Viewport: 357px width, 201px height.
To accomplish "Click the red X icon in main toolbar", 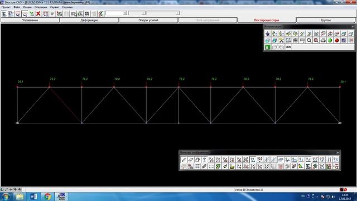I will [x=38, y=13].
